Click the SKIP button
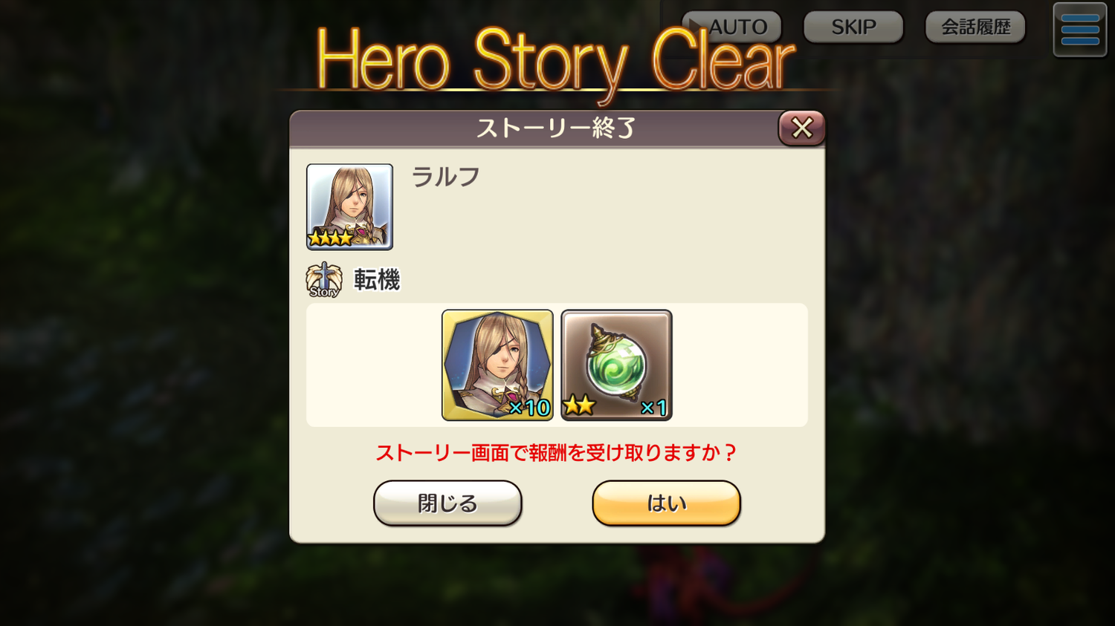This screenshot has width=1115, height=626. (x=853, y=27)
